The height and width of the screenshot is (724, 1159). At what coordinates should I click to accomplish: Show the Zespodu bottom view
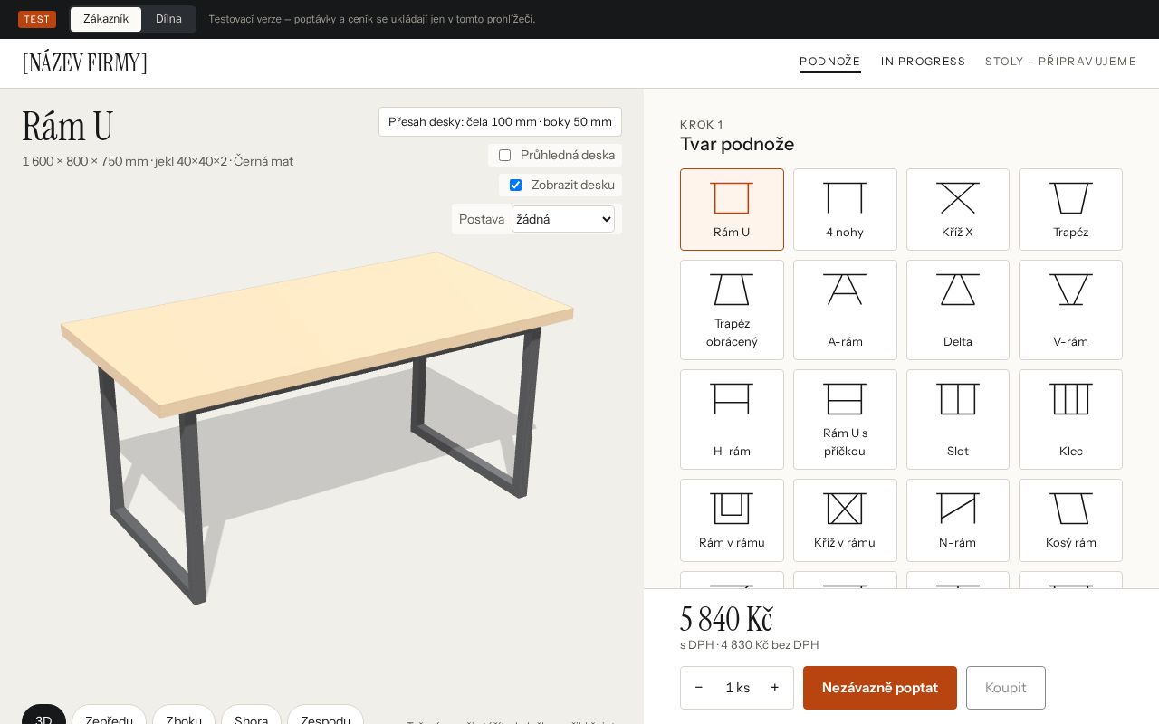[x=325, y=715]
